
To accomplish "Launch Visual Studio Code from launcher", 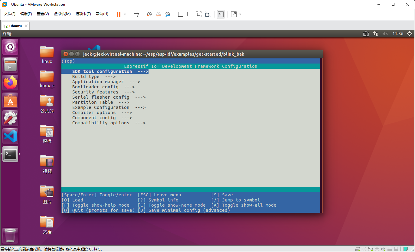I will [10, 136].
